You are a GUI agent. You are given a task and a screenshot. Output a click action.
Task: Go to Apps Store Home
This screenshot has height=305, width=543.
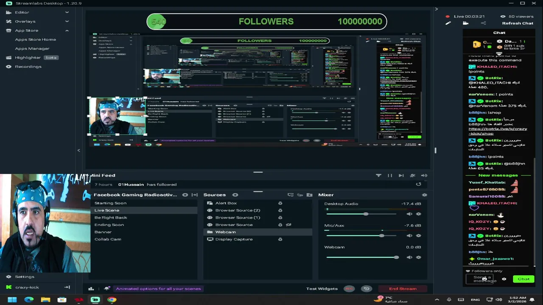(x=35, y=39)
